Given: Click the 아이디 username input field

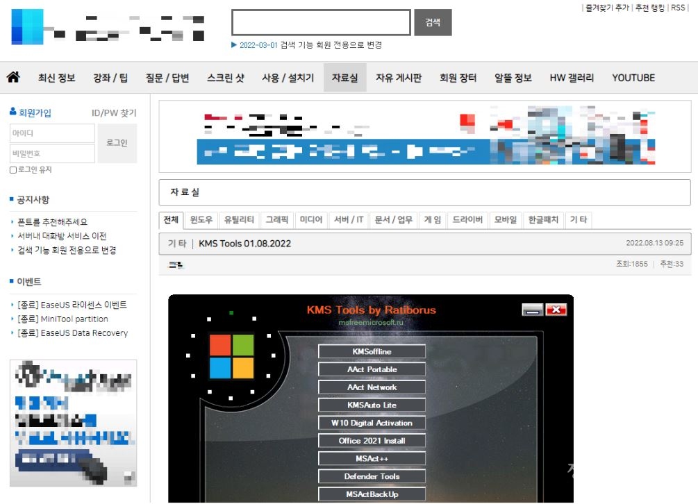Looking at the screenshot, I should point(52,133).
